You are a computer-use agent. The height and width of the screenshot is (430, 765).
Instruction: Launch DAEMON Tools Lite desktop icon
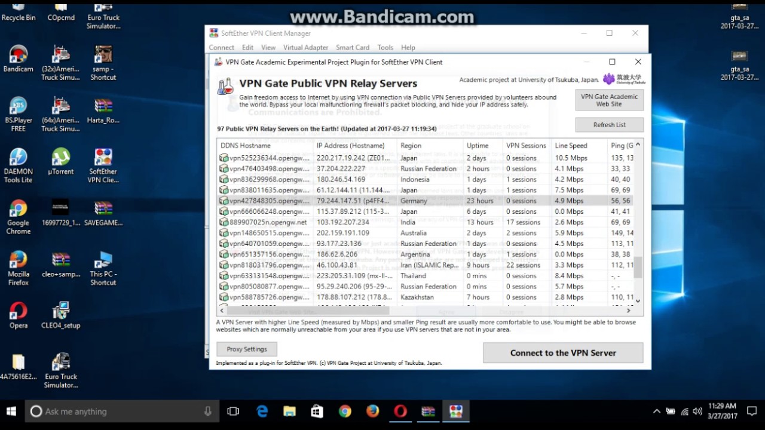click(19, 165)
